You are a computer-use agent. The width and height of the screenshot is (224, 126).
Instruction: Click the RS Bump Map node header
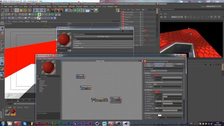(86, 87)
